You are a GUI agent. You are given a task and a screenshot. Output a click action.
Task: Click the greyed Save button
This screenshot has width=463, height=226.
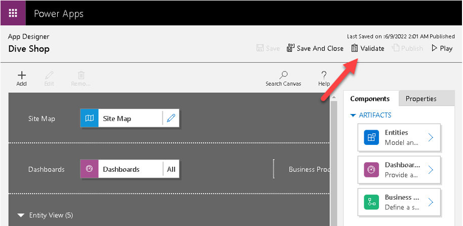click(x=268, y=48)
